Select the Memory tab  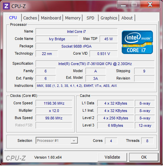pyautogui.click(x=73, y=18)
